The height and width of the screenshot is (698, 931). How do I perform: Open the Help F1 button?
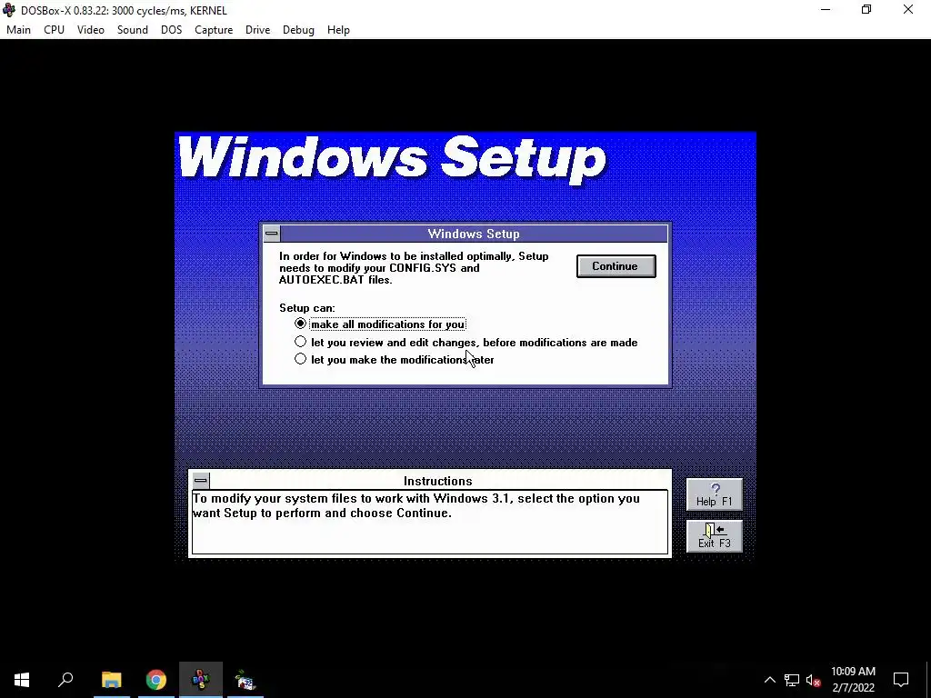pos(715,494)
